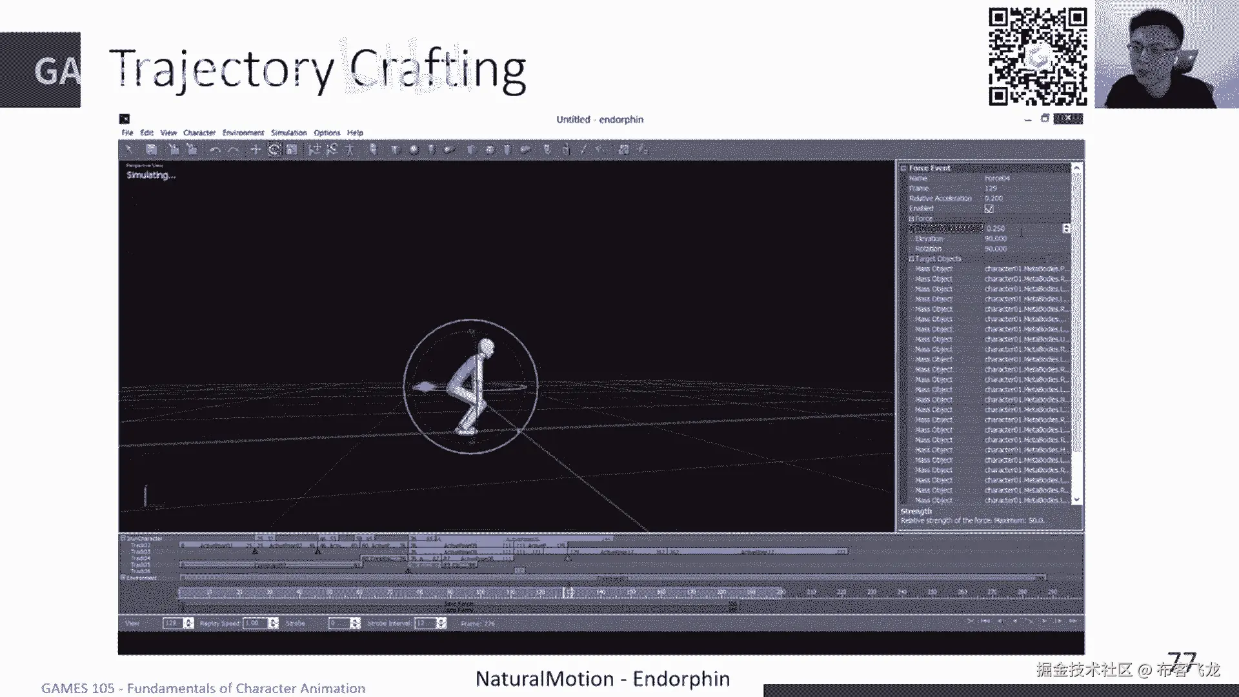This screenshot has width=1239, height=697.
Task: Open the Simulation menu
Action: point(288,133)
